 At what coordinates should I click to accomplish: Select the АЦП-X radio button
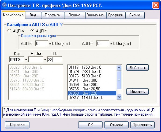point(10,31)
